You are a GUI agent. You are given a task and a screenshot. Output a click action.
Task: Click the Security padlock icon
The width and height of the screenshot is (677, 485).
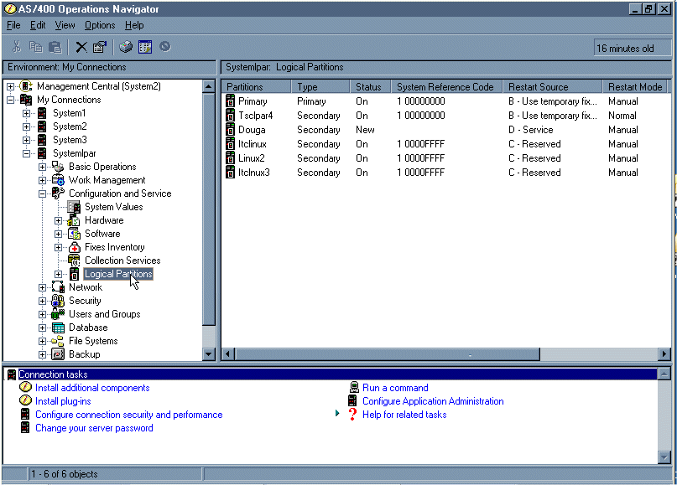(58, 301)
